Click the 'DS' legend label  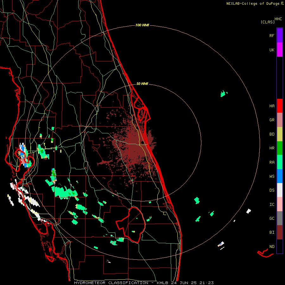pos(272,190)
